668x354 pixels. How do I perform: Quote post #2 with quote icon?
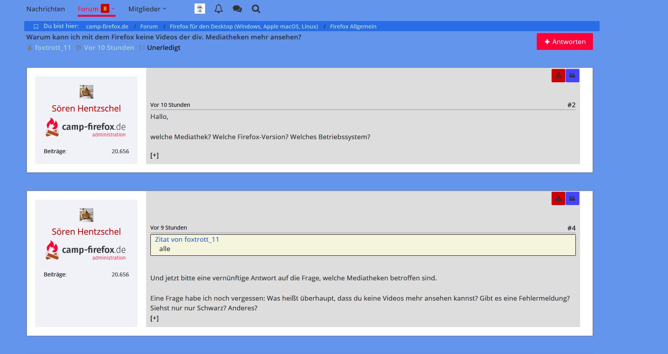coord(572,76)
